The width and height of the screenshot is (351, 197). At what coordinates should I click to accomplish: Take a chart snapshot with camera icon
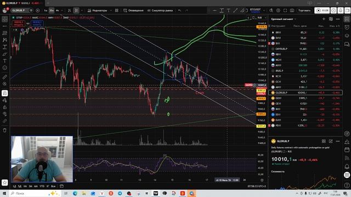coord(292,10)
